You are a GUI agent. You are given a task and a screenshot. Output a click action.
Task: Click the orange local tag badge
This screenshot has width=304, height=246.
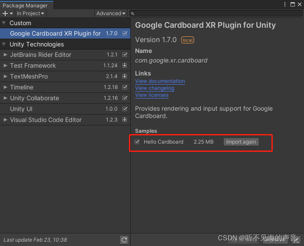[188, 40]
